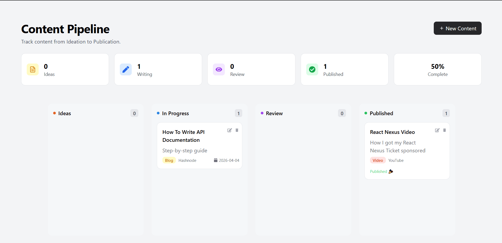Click the plus icon in New Content button

(441, 28)
